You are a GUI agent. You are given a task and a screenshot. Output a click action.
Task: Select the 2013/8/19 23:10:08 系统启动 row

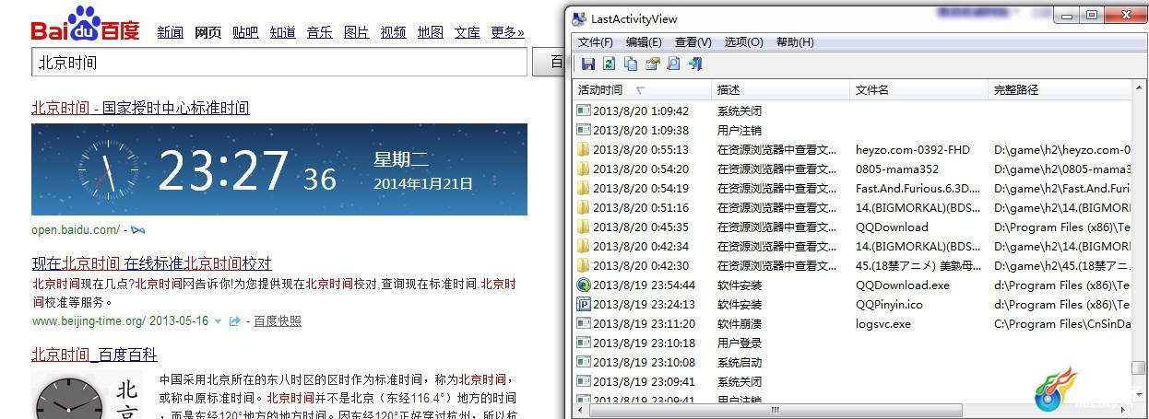(x=853, y=362)
